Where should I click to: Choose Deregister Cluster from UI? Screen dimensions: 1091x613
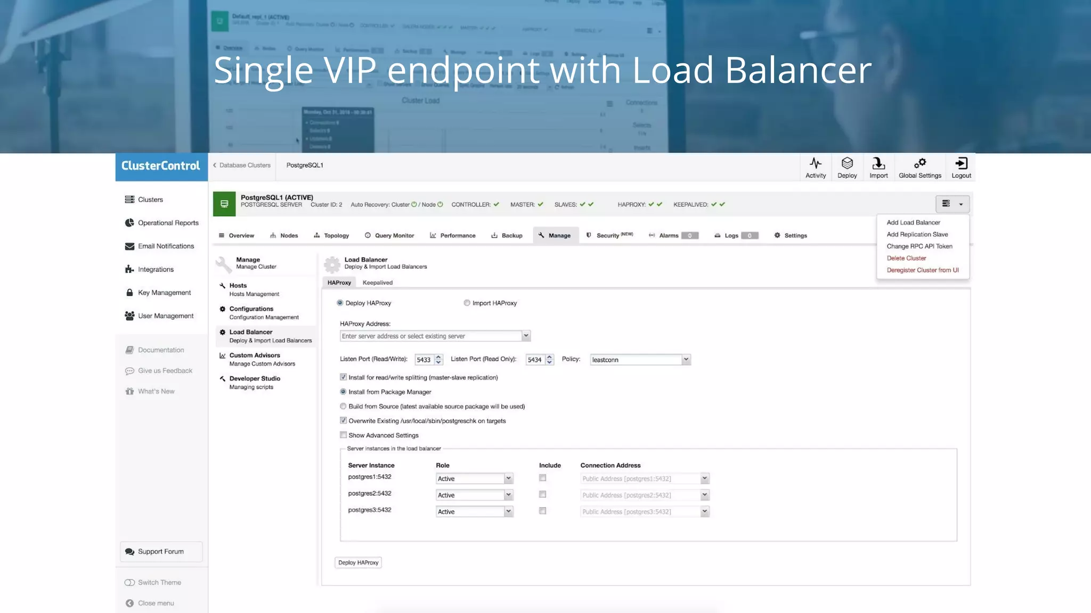point(923,270)
